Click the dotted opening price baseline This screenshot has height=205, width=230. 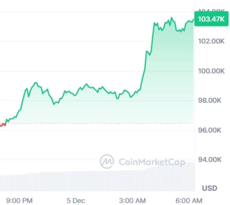(100, 123)
